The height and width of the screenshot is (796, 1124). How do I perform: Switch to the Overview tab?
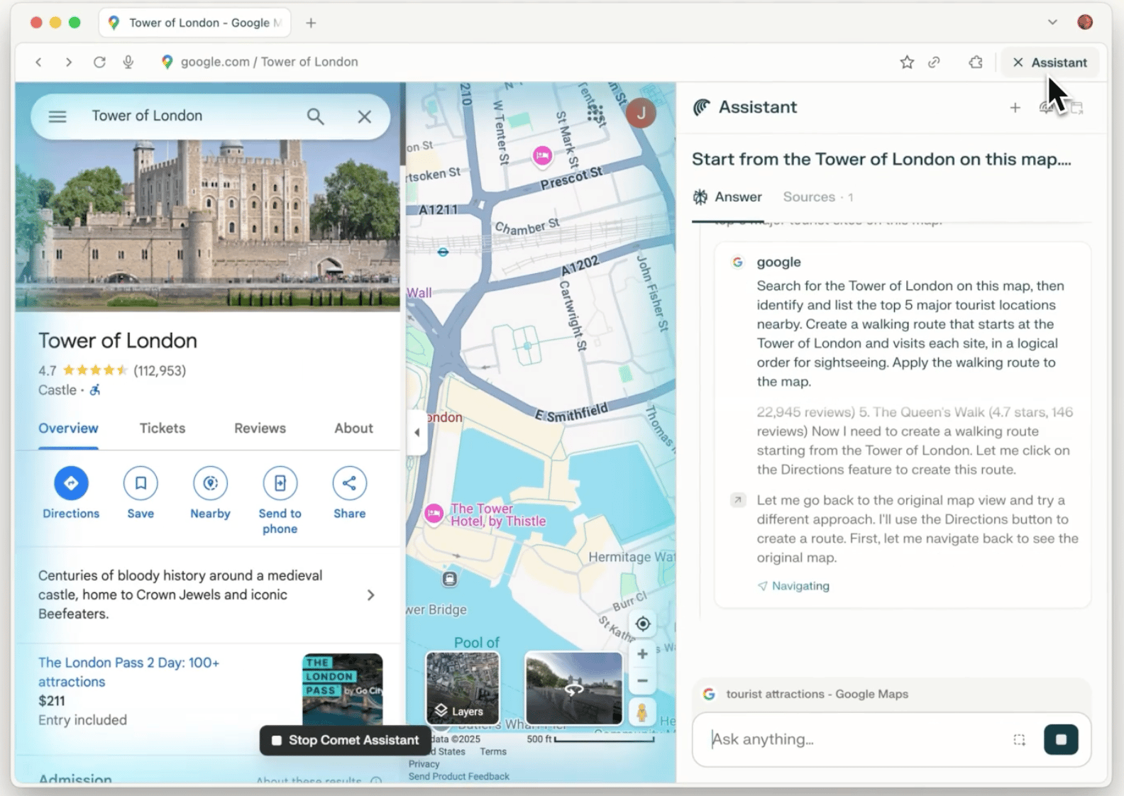(x=68, y=429)
